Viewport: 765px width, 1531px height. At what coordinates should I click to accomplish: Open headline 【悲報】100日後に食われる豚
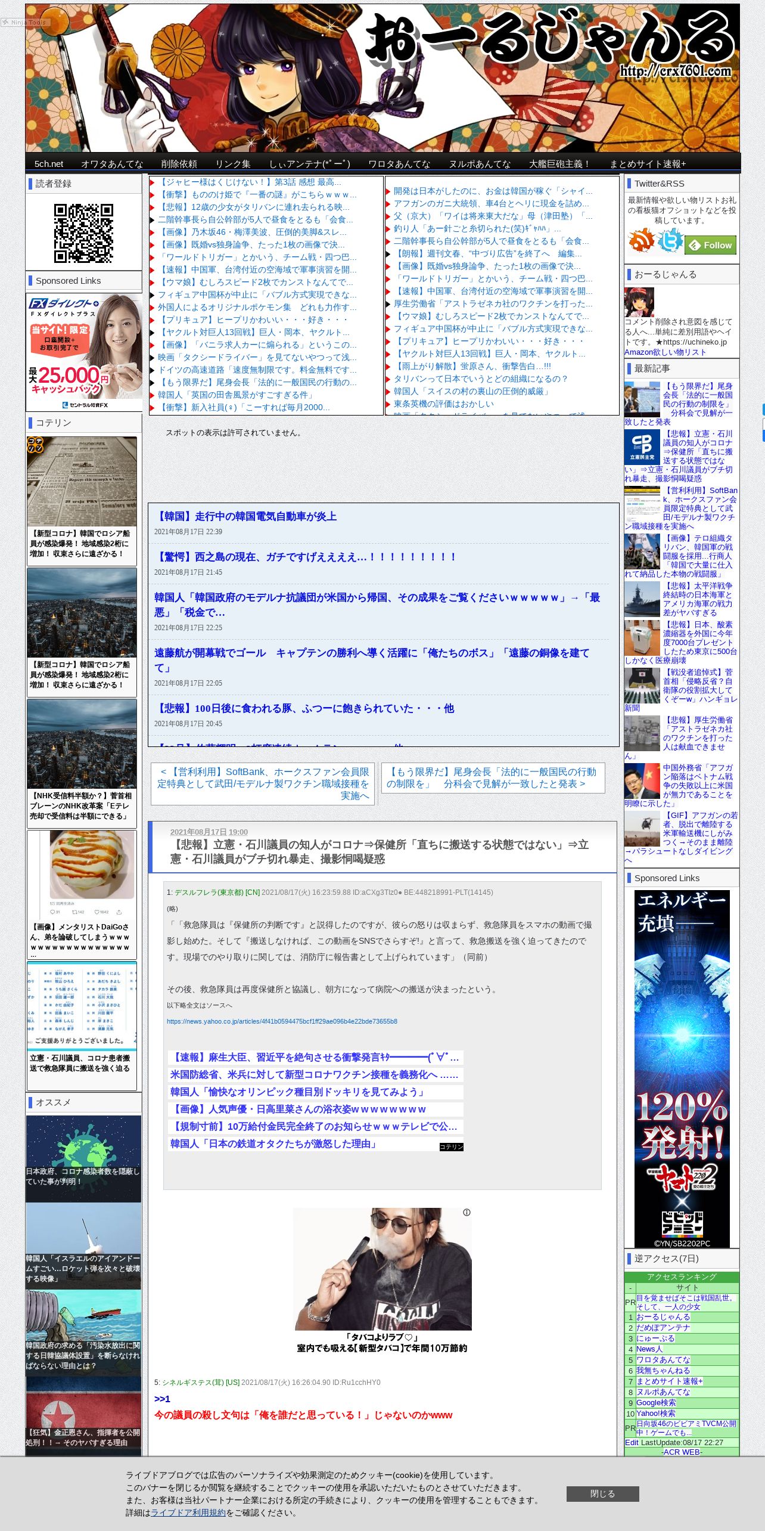[304, 708]
